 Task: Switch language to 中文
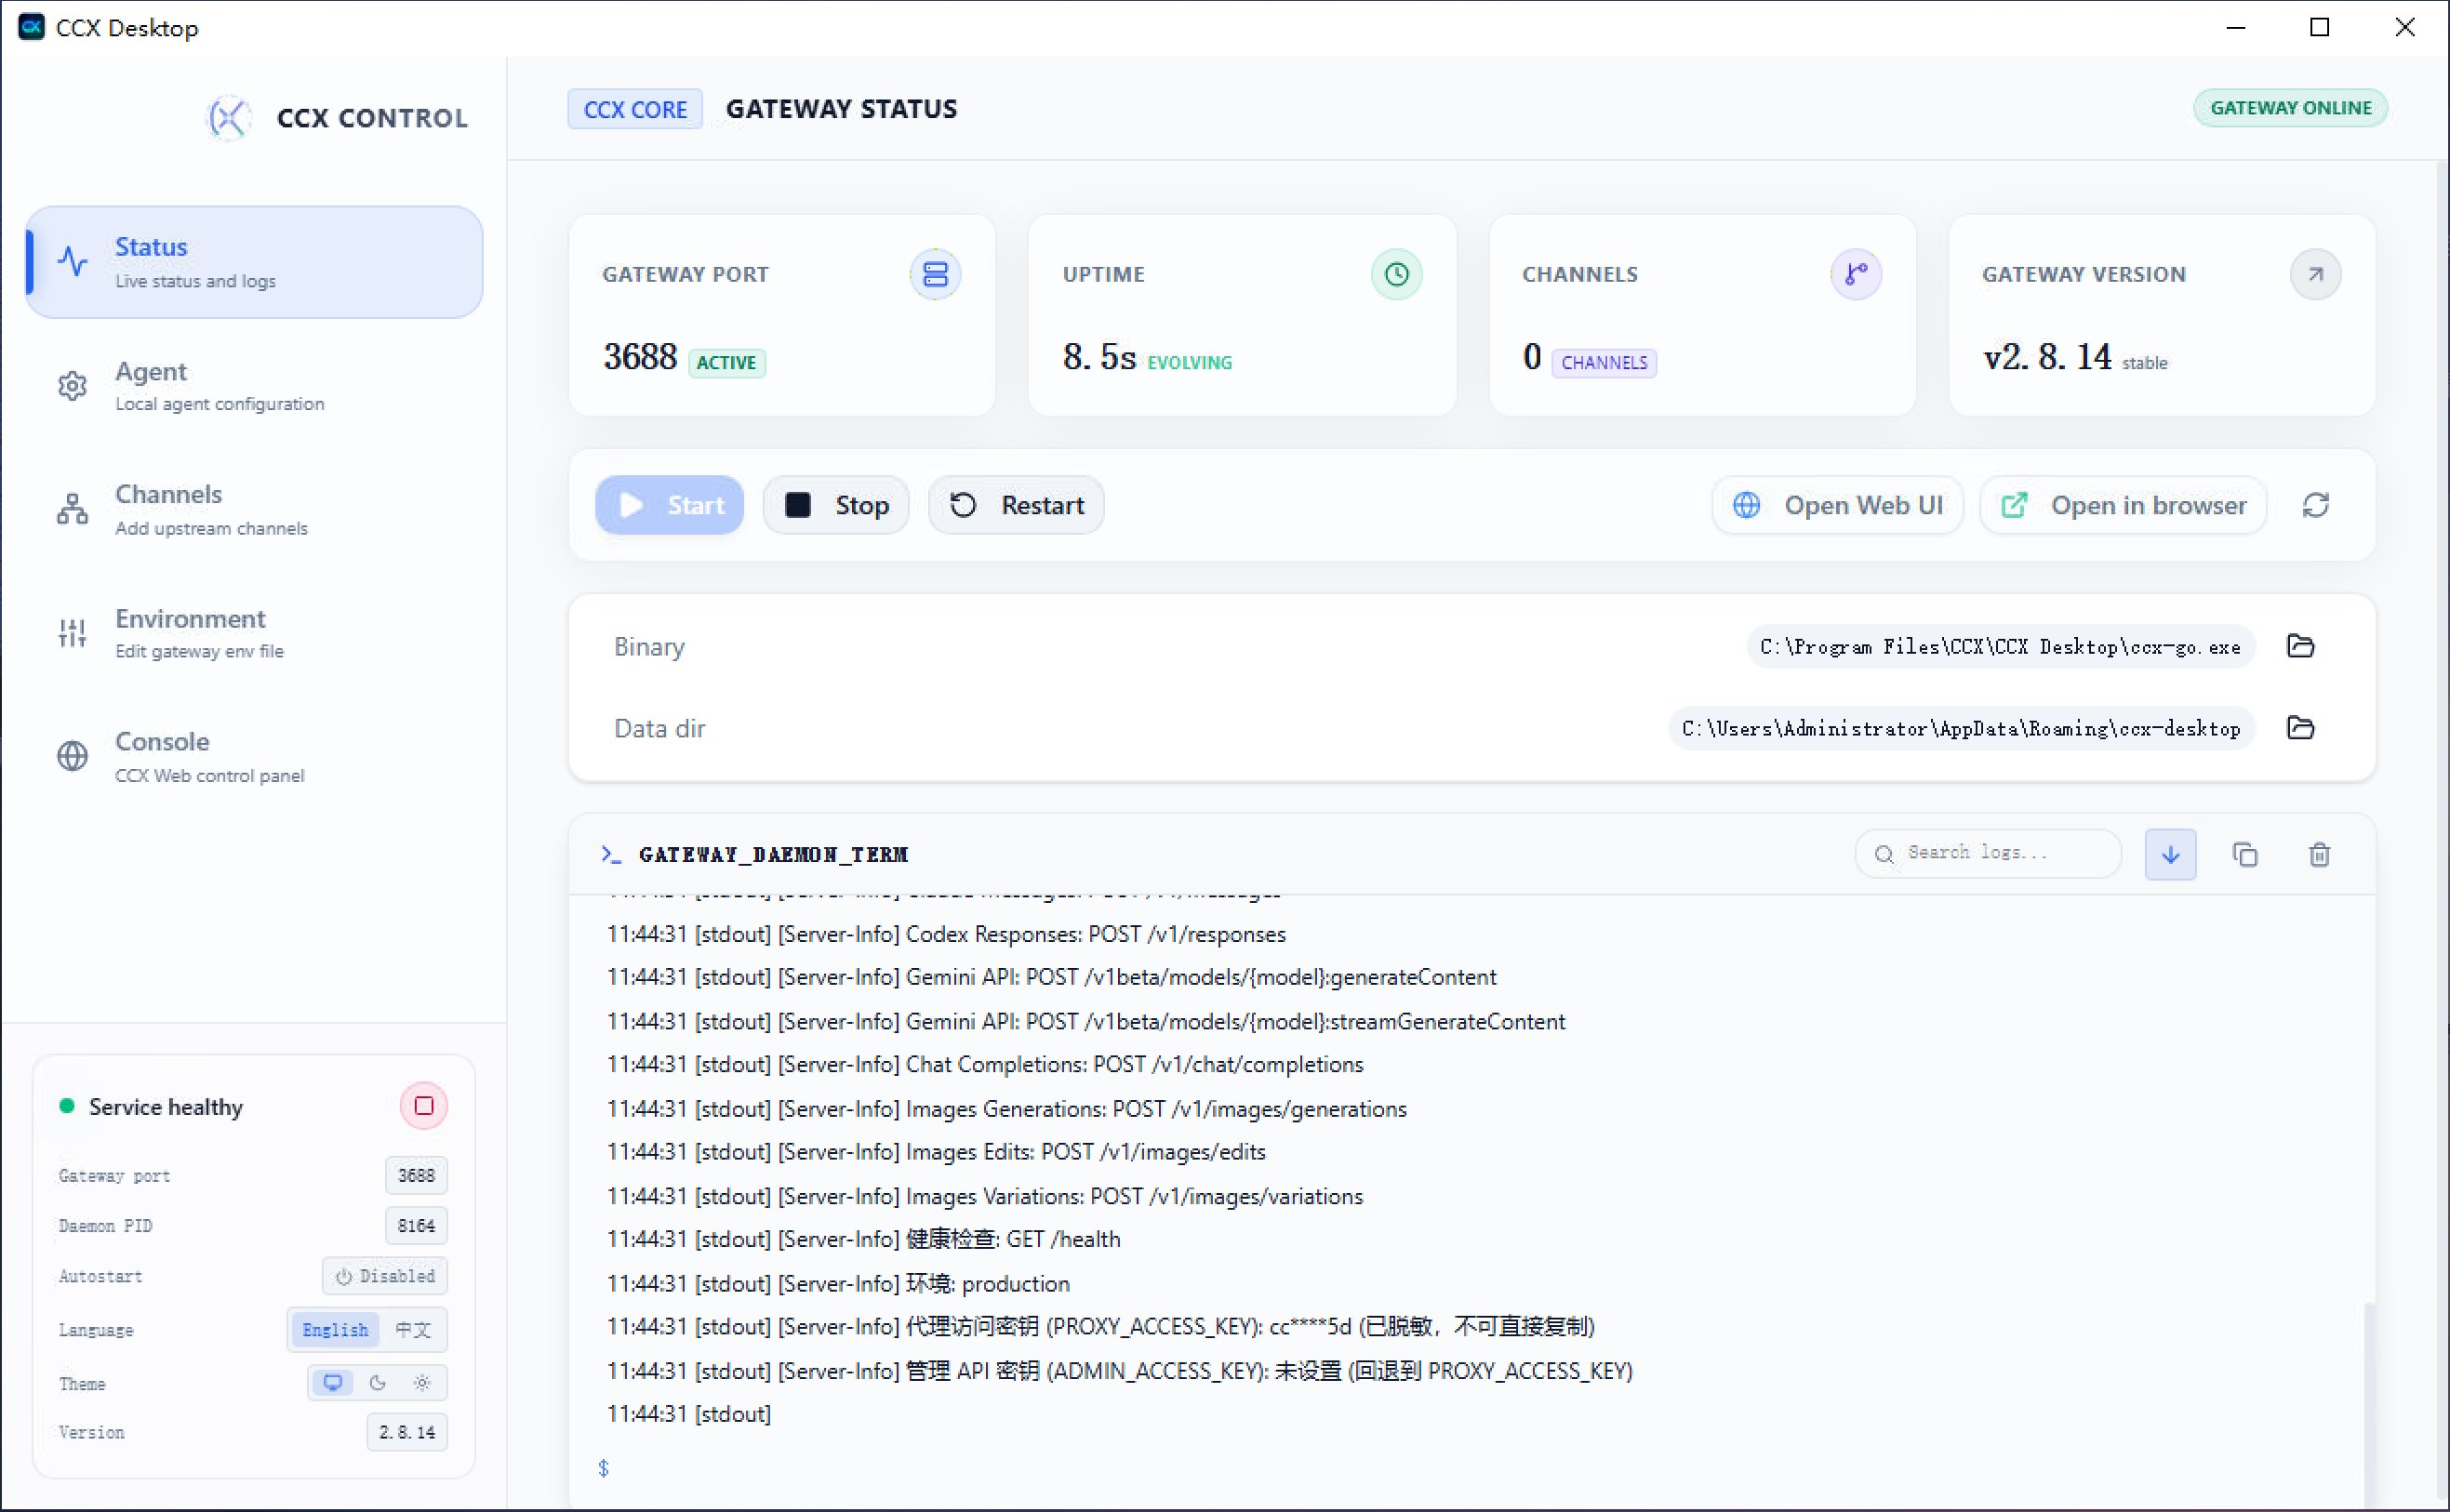pos(412,1329)
